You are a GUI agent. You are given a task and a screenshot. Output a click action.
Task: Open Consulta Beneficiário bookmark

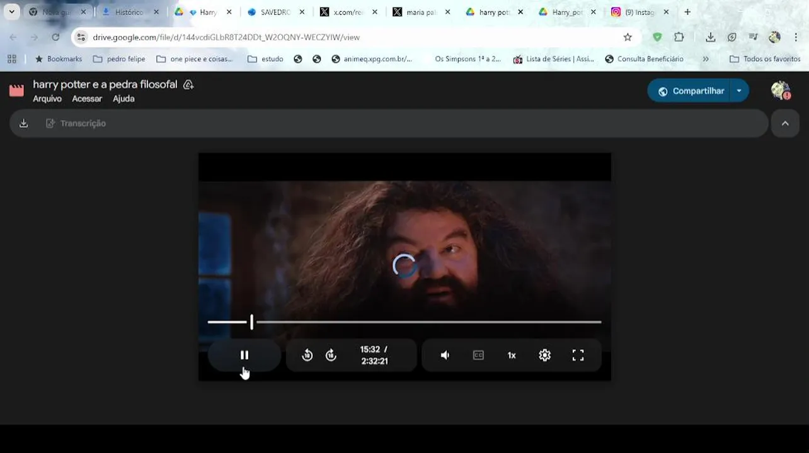[x=644, y=59]
